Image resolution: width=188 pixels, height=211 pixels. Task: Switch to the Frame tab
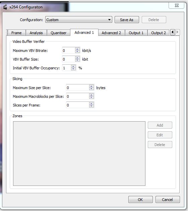pyautogui.click(x=16, y=33)
